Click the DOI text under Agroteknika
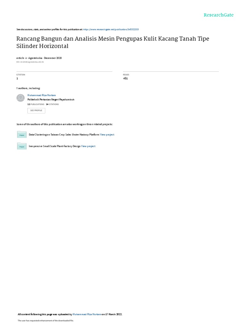246x328 pixels. tap(30, 62)
